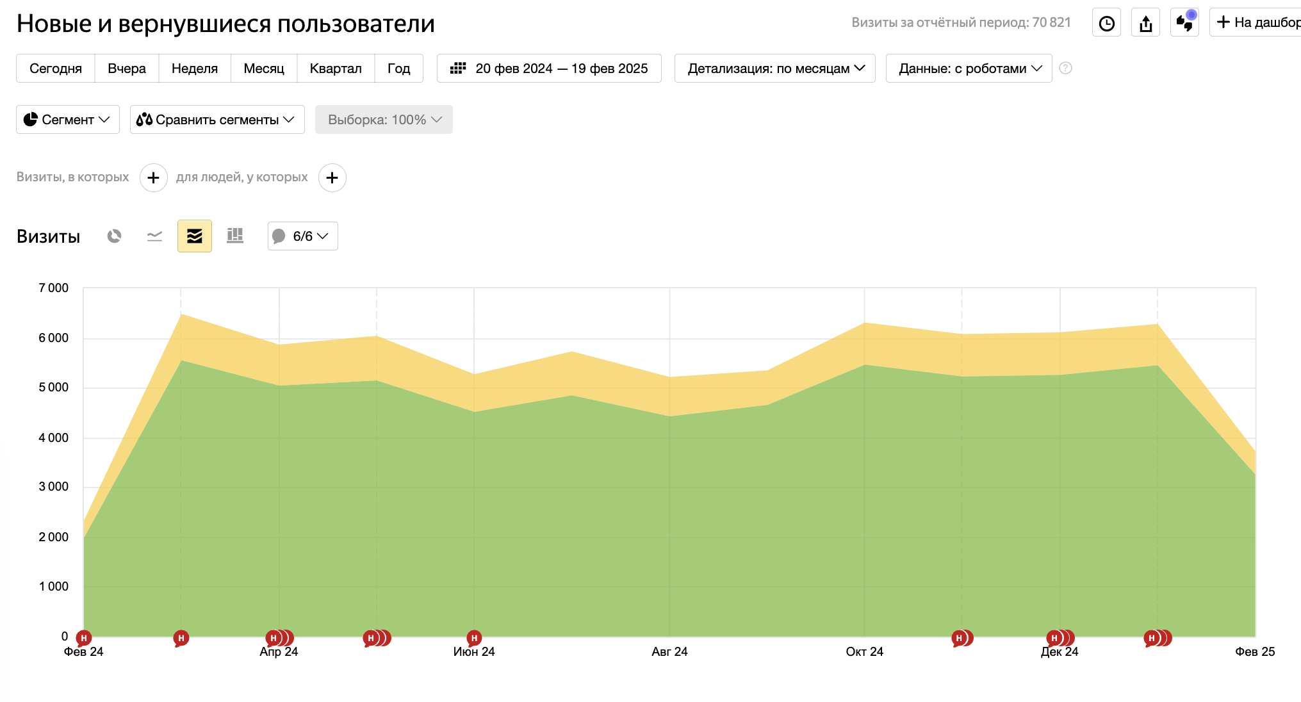Open the date range picker 20 фев 2024
The image size is (1301, 702).
[x=549, y=69]
